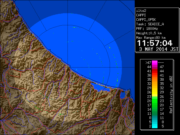Pick the magenta >47 dBZ swatch
180x135 pixels.
pyautogui.click(x=155, y=63)
